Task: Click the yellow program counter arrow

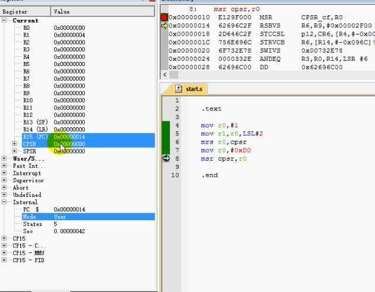Action: [164, 26]
